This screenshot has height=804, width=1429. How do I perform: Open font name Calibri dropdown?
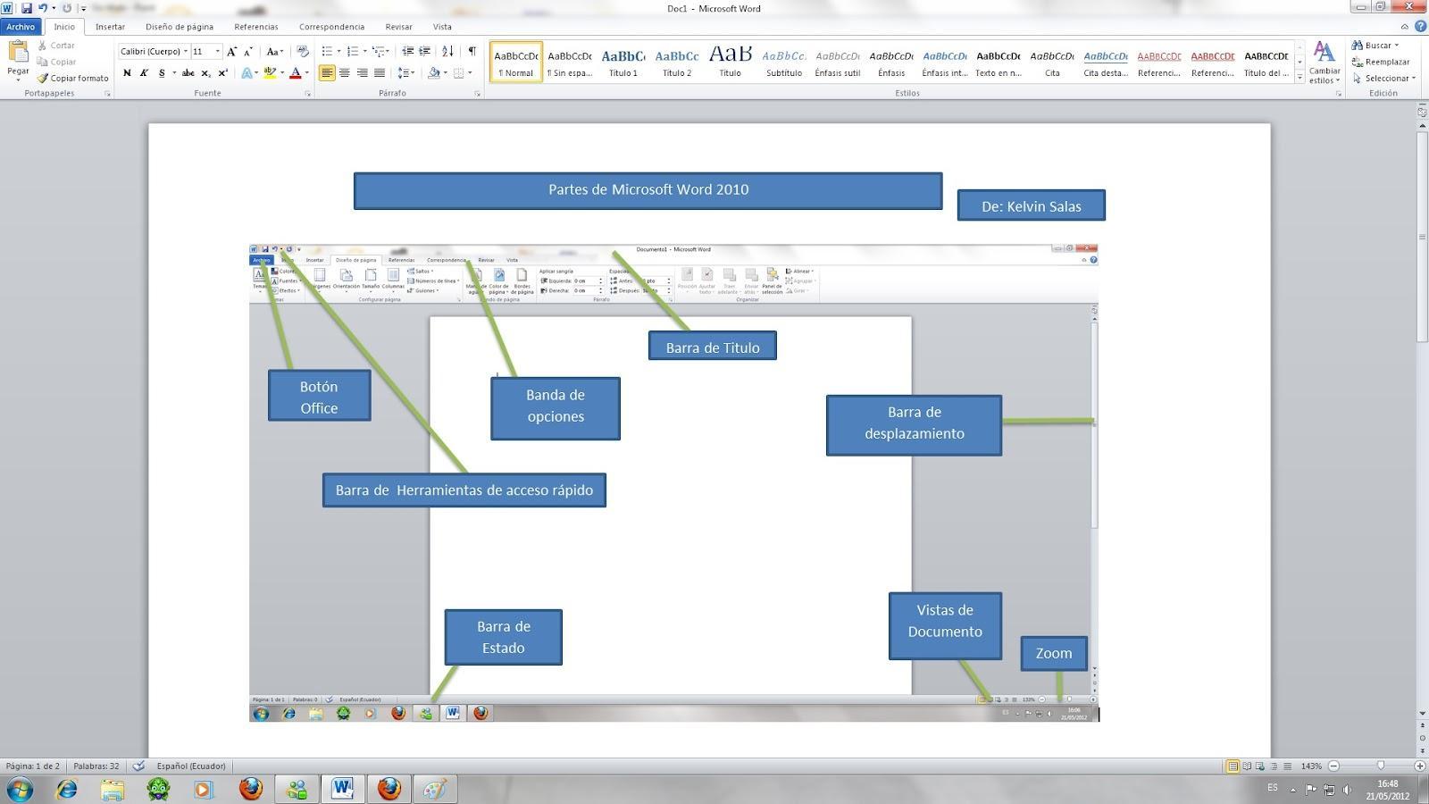click(x=186, y=51)
